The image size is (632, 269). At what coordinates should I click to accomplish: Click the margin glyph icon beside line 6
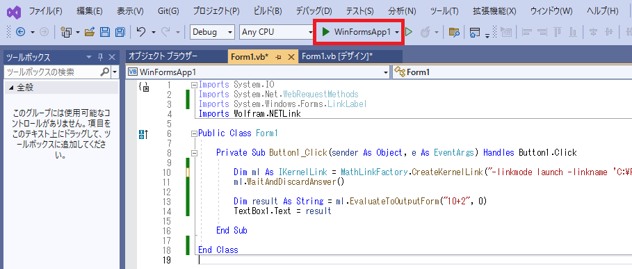143,134
